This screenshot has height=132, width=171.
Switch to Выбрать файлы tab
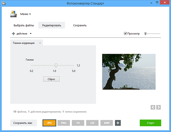[24, 25]
